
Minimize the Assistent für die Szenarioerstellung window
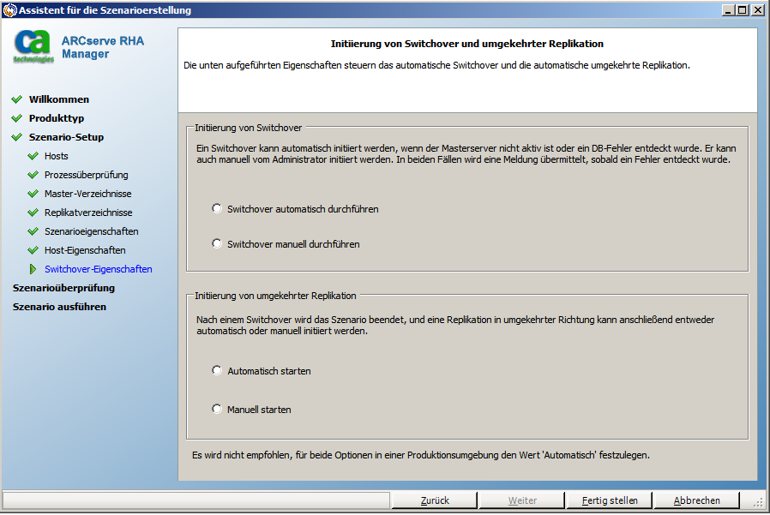pos(728,9)
